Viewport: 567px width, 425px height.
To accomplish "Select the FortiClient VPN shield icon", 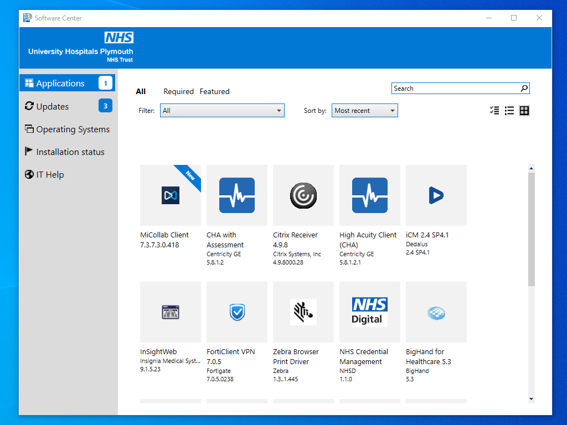I will click(237, 312).
